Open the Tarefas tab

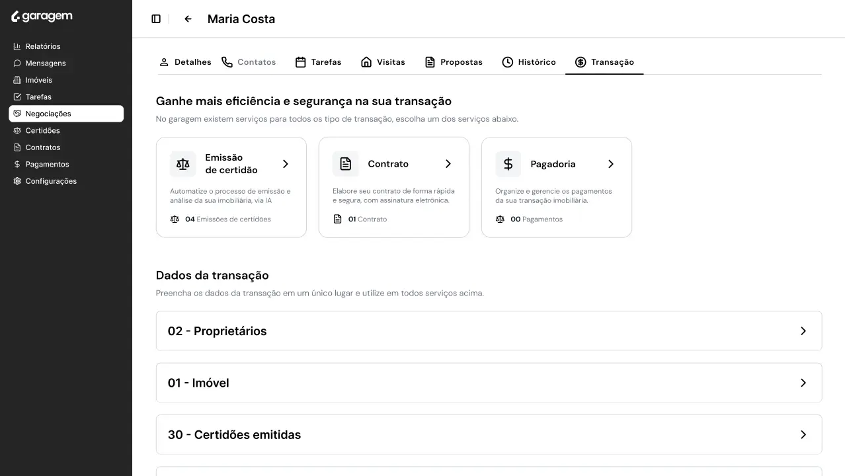click(x=319, y=62)
